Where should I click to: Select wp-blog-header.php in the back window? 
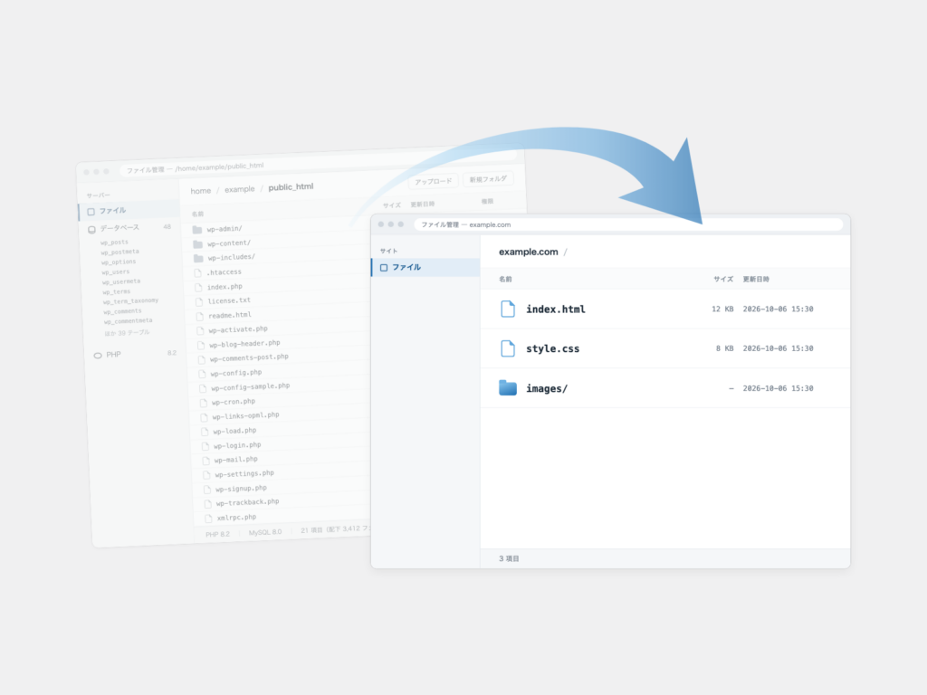pyautogui.click(x=244, y=344)
